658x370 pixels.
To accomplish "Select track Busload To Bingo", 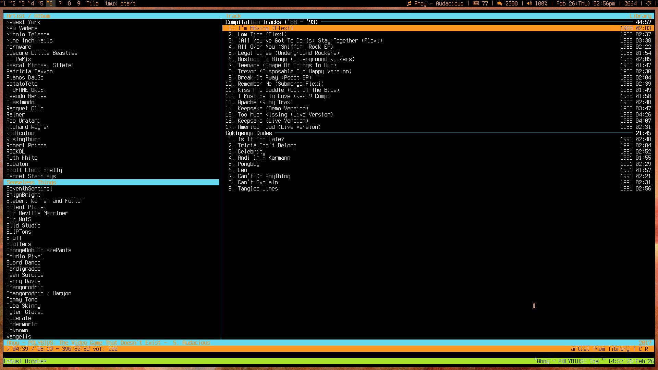I will coord(438,59).
